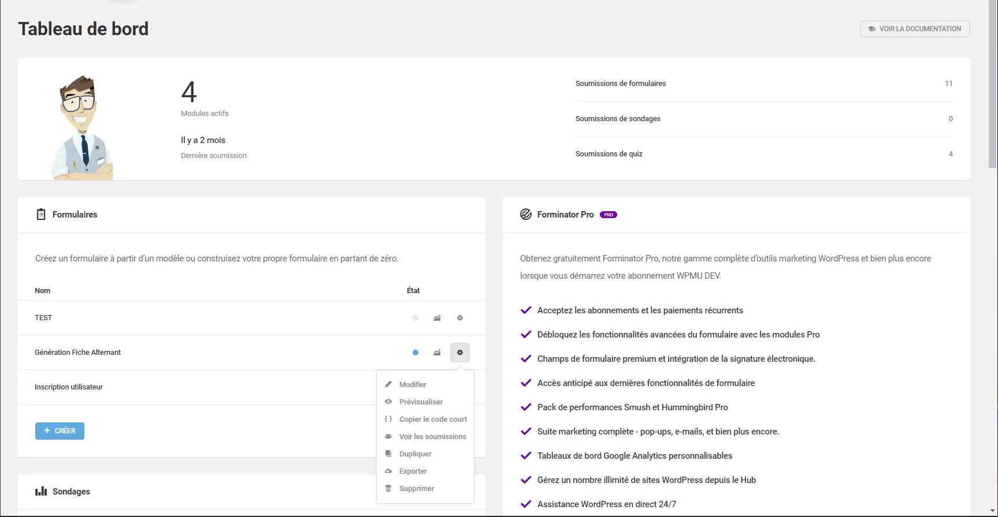This screenshot has height=517, width=998.
Task: Click the Formulaires clipboard icon
Action: [41, 215]
